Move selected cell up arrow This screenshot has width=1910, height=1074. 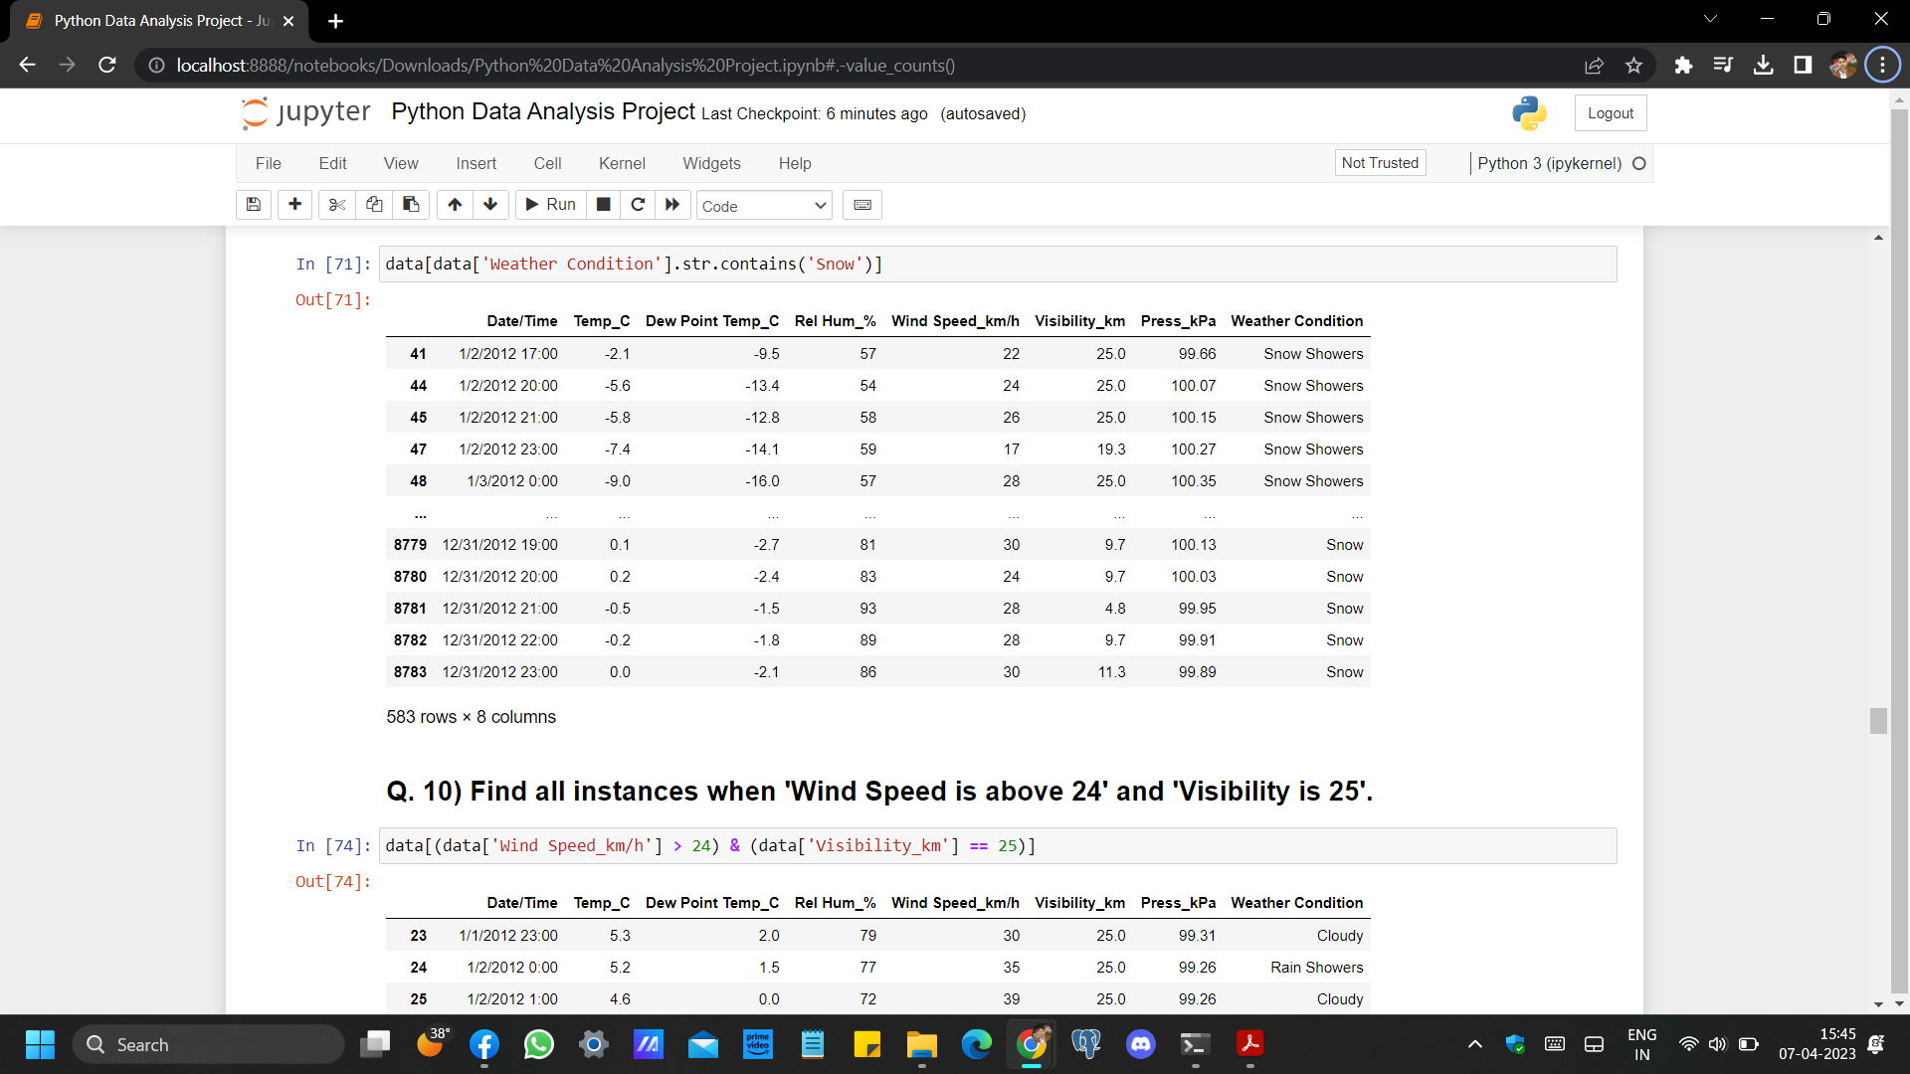click(455, 205)
